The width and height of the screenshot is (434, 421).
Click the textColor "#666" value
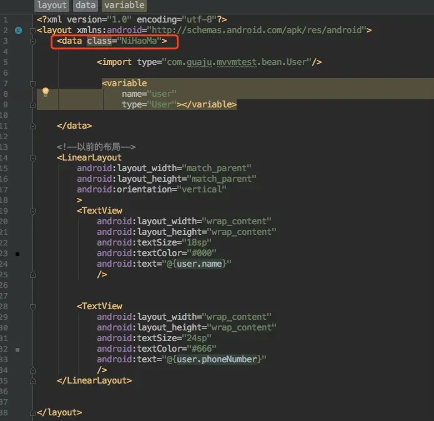click(x=202, y=349)
